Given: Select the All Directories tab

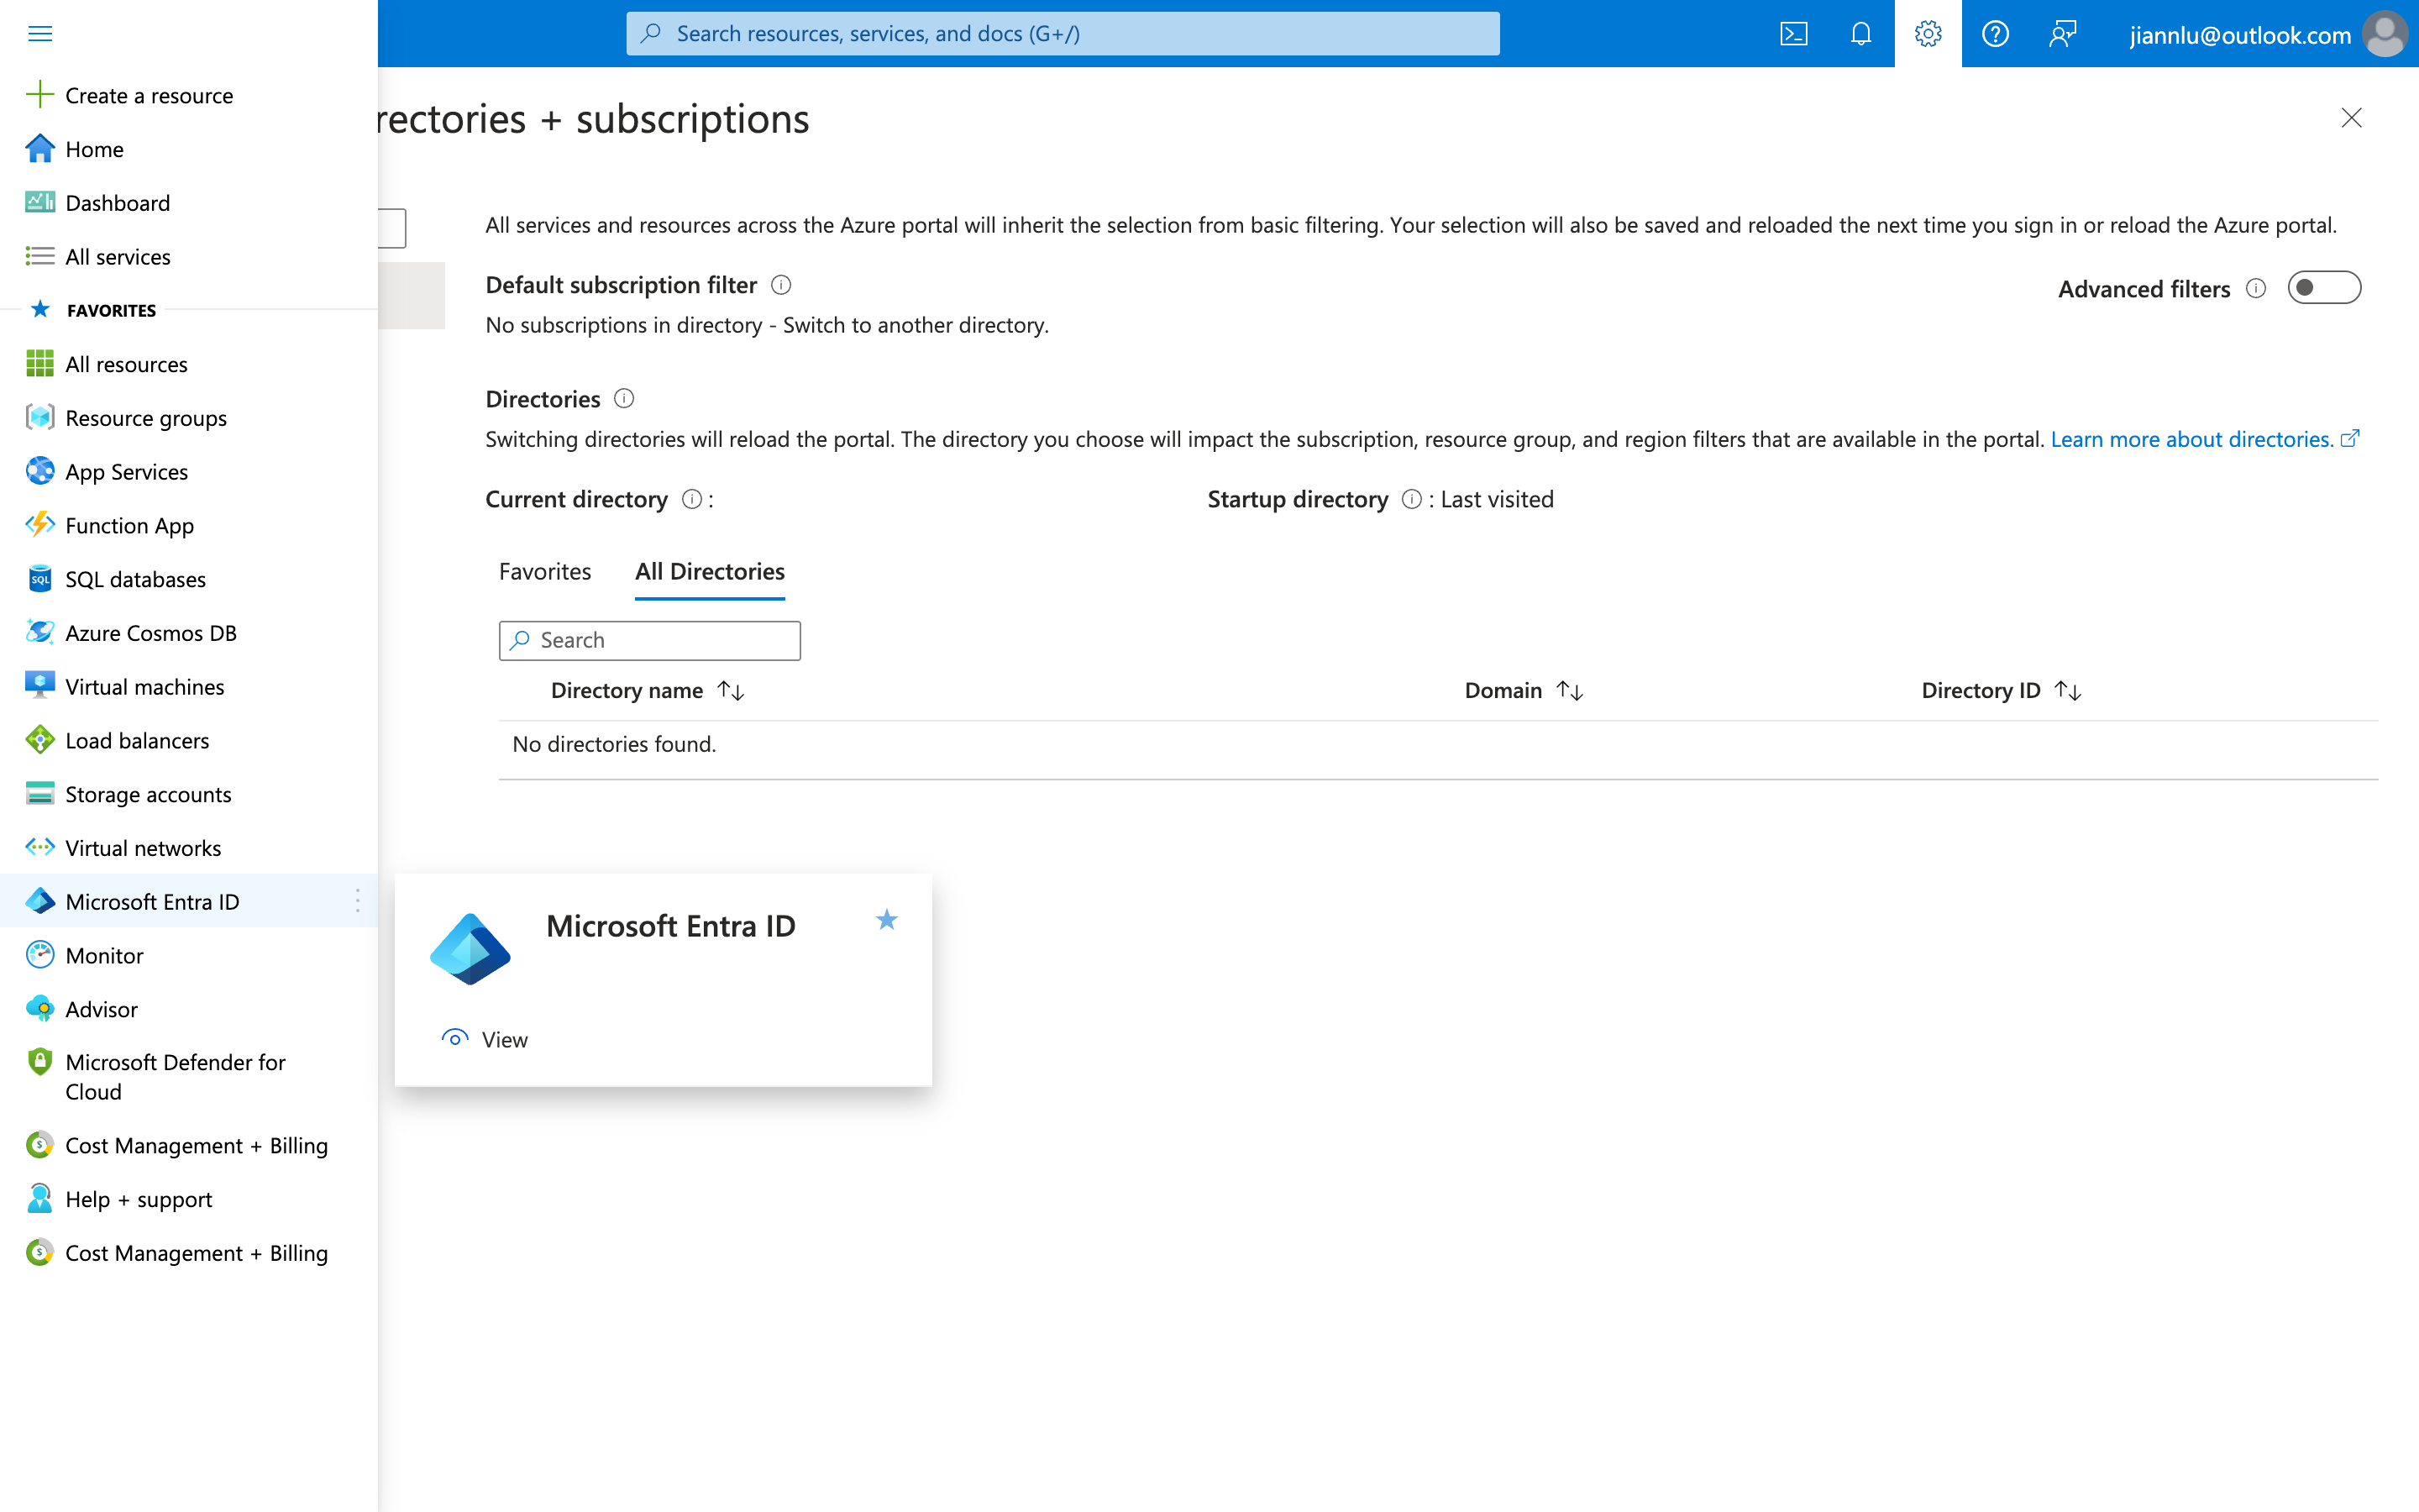Looking at the screenshot, I should click(710, 571).
